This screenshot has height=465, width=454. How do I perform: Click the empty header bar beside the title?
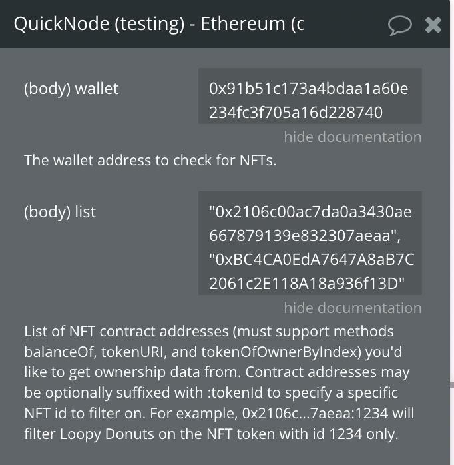click(x=346, y=24)
